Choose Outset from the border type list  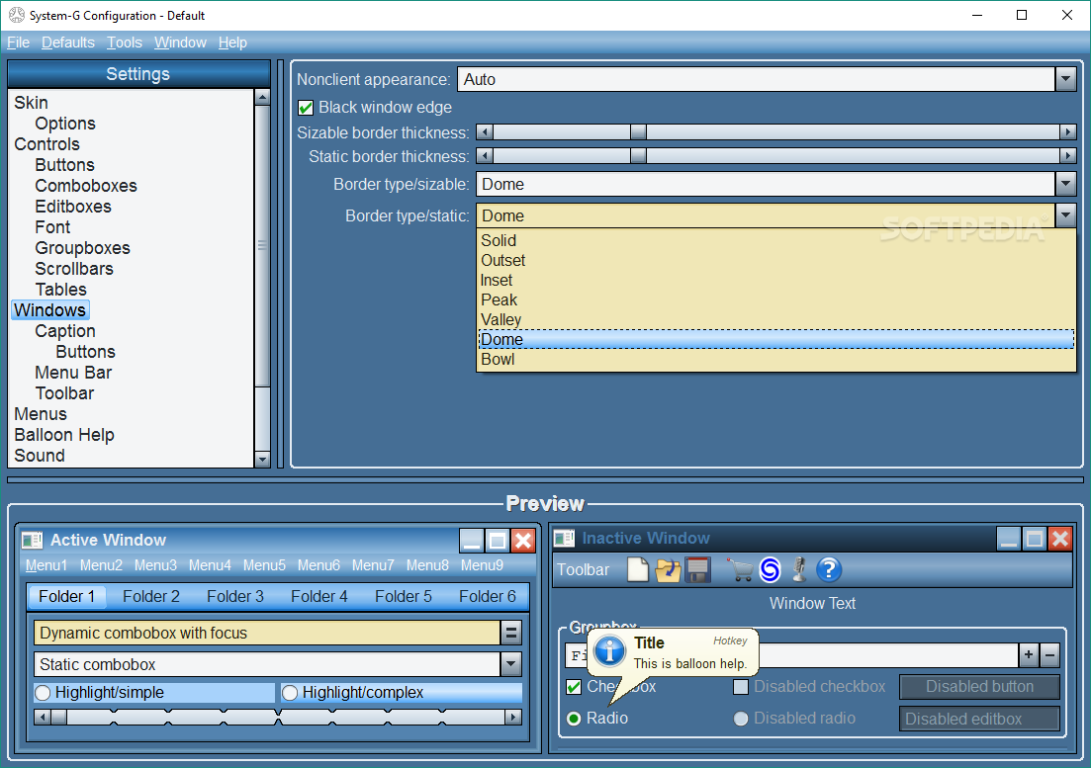[775, 261]
